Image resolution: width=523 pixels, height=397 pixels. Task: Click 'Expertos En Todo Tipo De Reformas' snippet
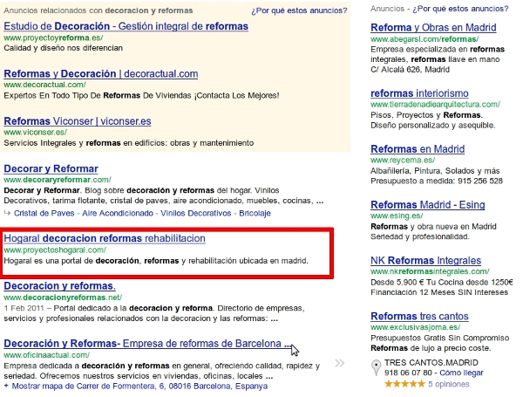[141, 96]
